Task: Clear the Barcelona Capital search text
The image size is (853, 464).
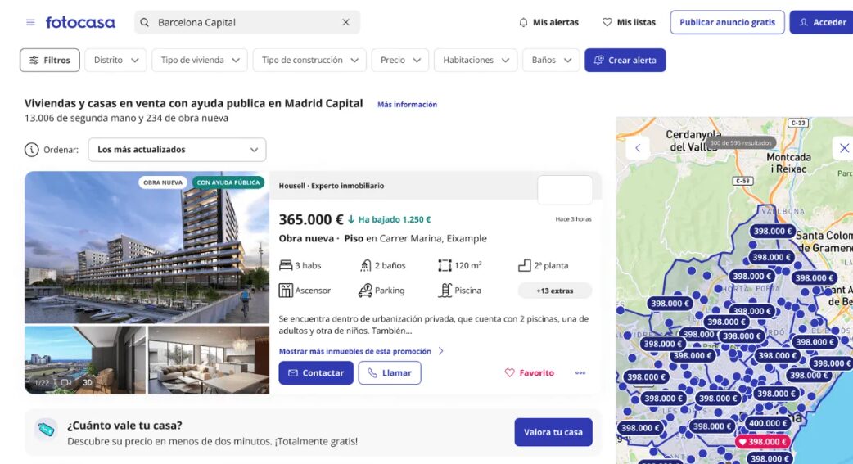Action: (345, 22)
